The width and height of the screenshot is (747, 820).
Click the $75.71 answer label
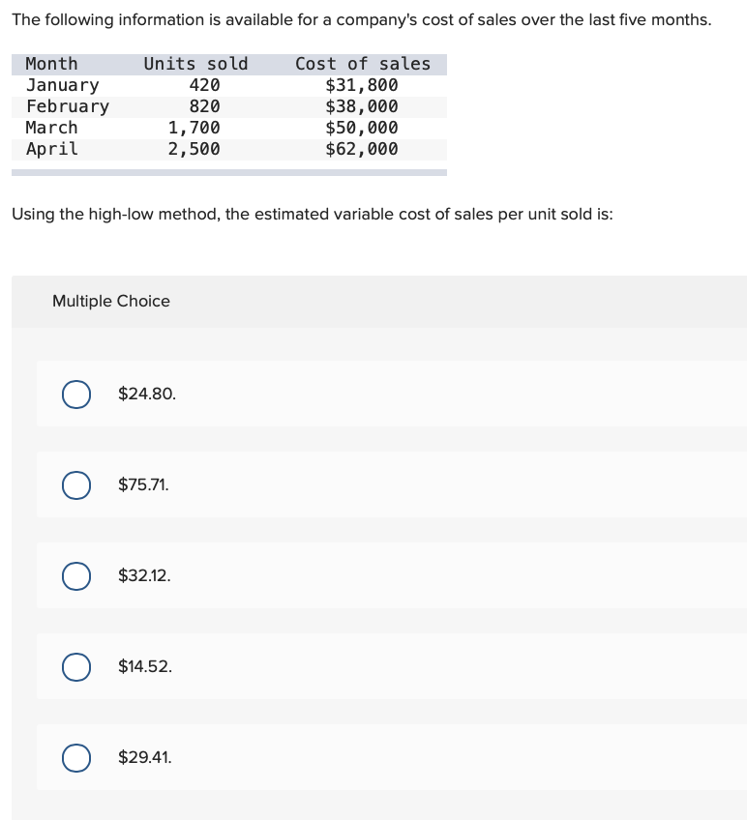(x=143, y=484)
